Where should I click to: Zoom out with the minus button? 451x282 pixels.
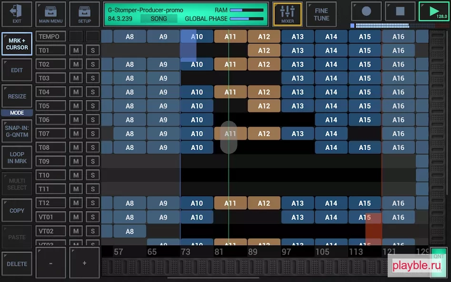(50, 263)
